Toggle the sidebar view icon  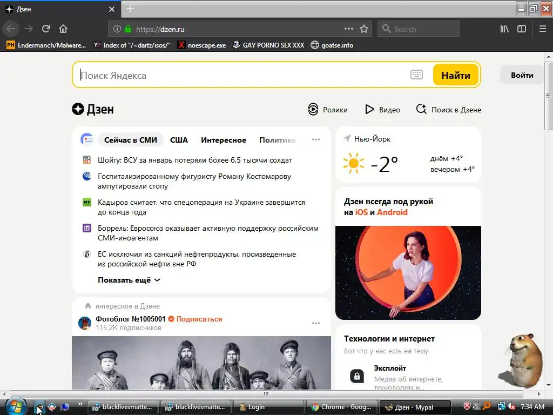coord(522,29)
